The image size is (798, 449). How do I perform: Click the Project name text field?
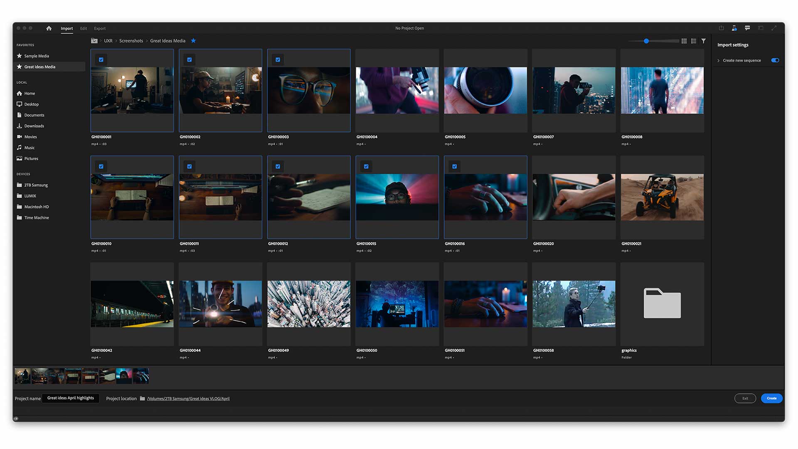tap(70, 398)
